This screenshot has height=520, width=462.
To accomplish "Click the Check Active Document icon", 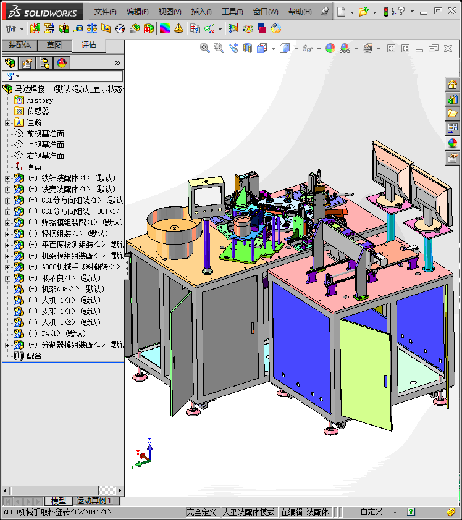I will tap(209, 29).
